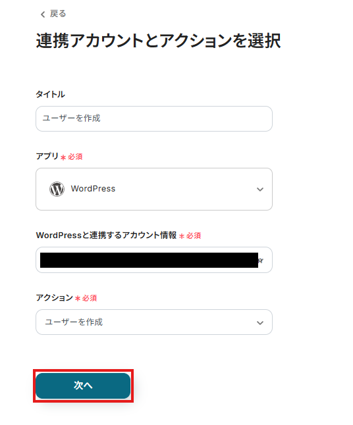The width and height of the screenshot is (353, 425).
Task: Click the 次へ button
Action: pos(83,386)
